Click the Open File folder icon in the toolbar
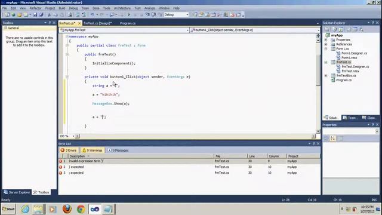 point(20,14)
